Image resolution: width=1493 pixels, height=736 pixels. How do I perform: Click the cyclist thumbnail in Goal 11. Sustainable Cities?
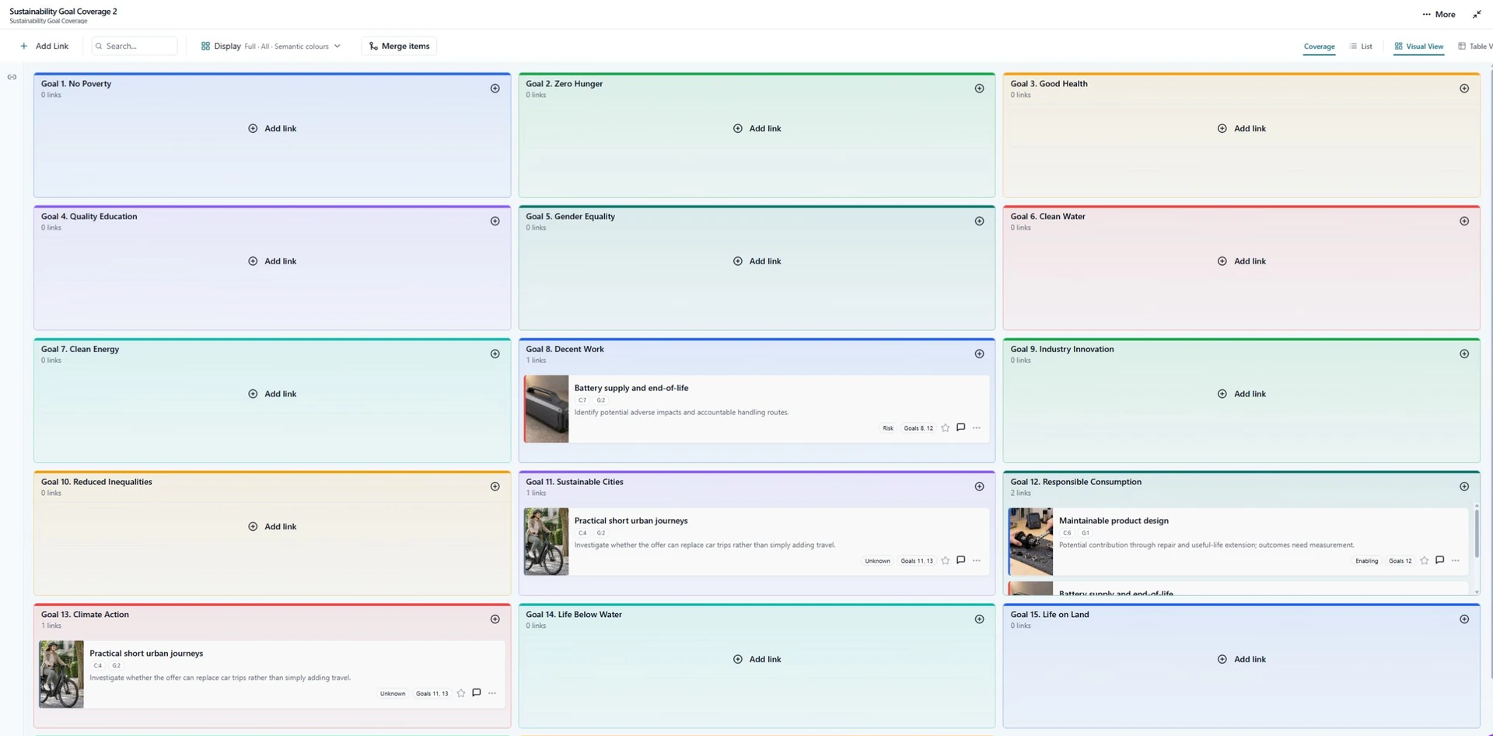[x=546, y=542]
